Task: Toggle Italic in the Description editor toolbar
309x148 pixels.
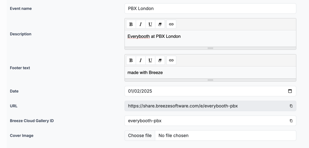Action: click(141, 24)
